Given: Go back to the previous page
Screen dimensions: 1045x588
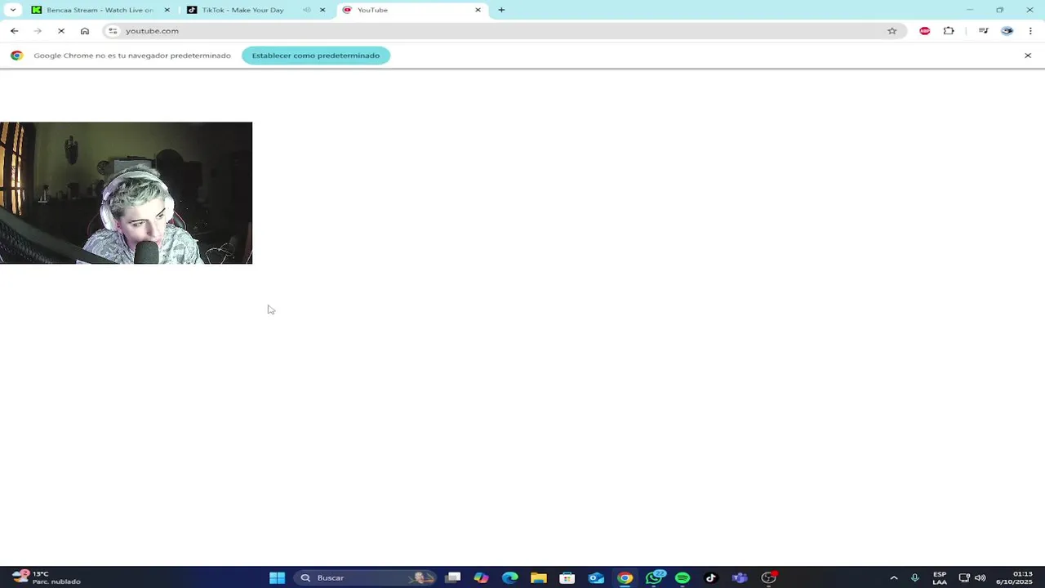Looking at the screenshot, I should point(14,31).
